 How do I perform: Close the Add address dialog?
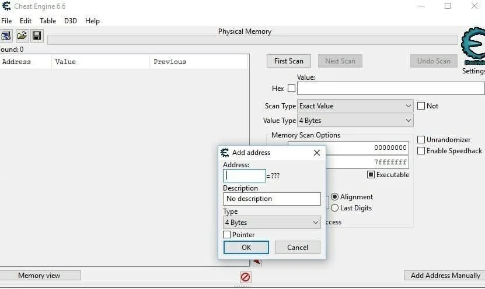coord(317,153)
